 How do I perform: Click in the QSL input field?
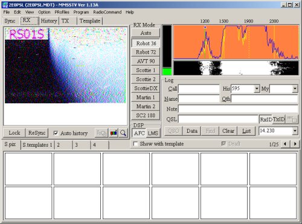(x=218, y=119)
